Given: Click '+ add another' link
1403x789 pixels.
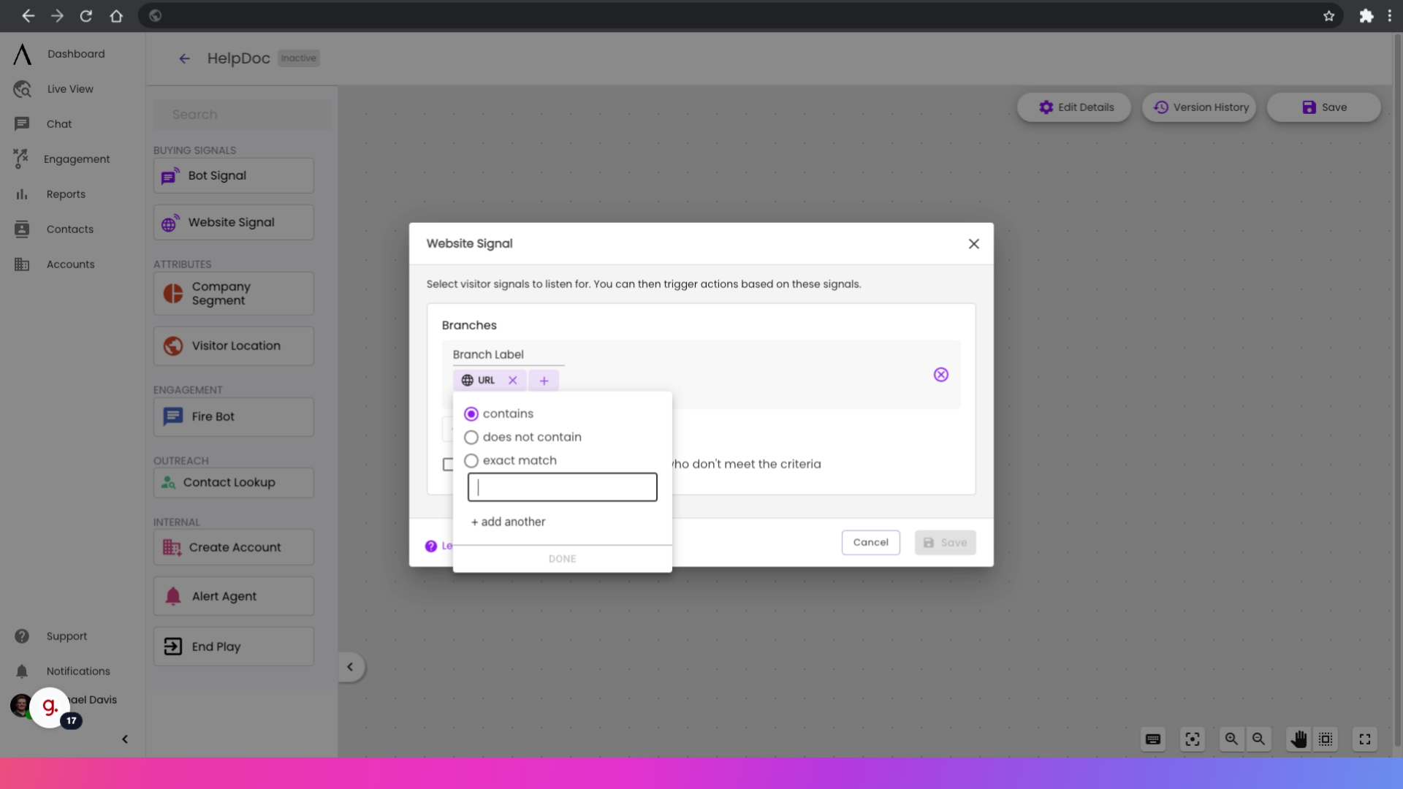Looking at the screenshot, I should click(x=508, y=520).
